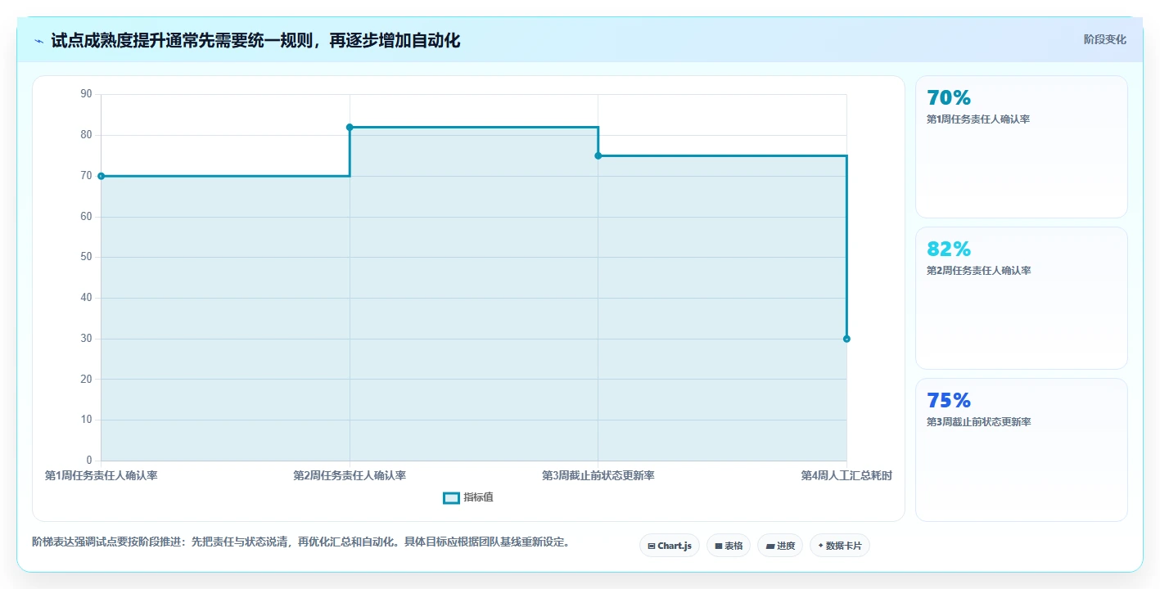This screenshot has height=589, width=1160.
Task: Click the data point at value 30
Action: [x=846, y=339]
